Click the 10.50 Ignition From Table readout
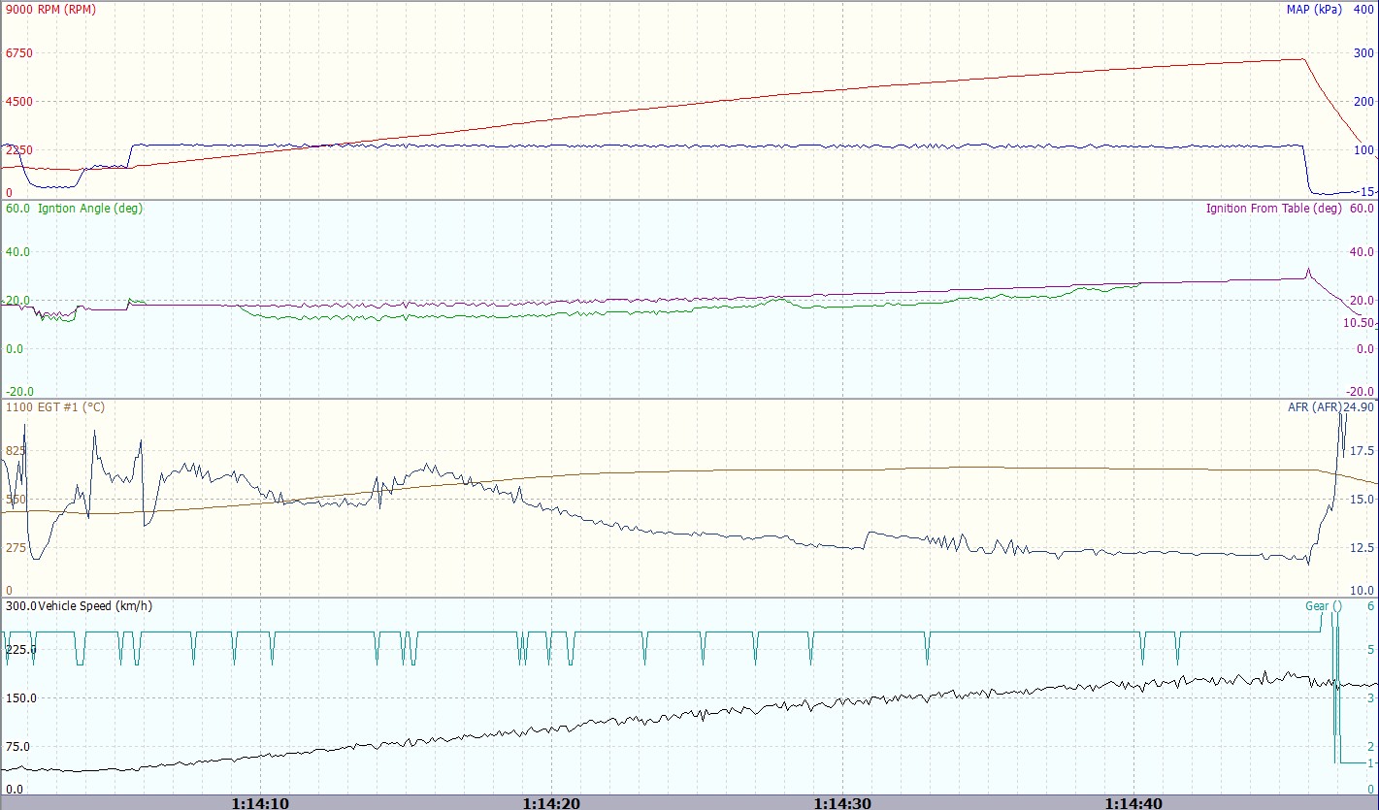This screenshot has height=810, width=1379. coord(1358,323)
